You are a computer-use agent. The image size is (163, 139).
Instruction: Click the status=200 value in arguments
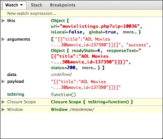[63, 68]
